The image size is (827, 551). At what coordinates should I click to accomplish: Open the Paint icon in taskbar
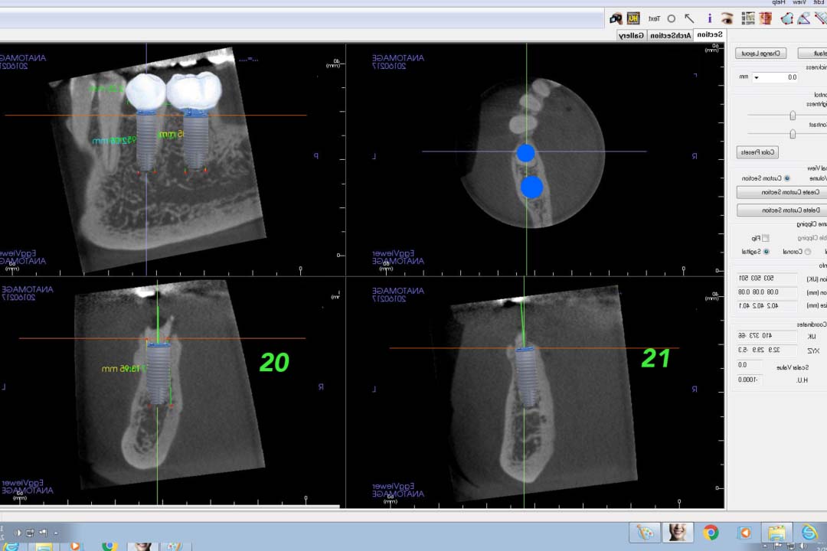(645, 533)
